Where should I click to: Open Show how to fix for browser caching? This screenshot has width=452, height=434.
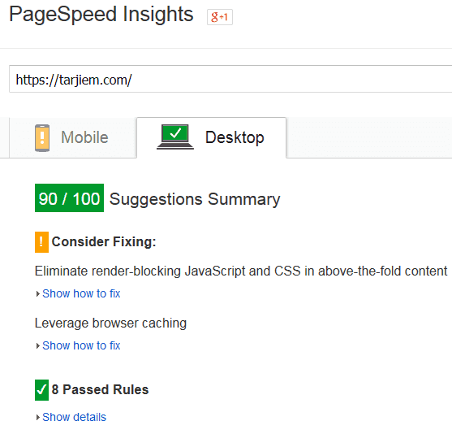(81, 345)
